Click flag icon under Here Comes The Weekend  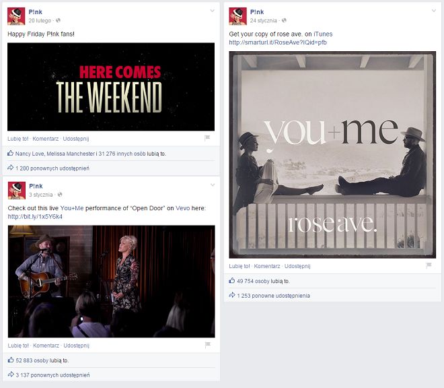click(207, 138)
